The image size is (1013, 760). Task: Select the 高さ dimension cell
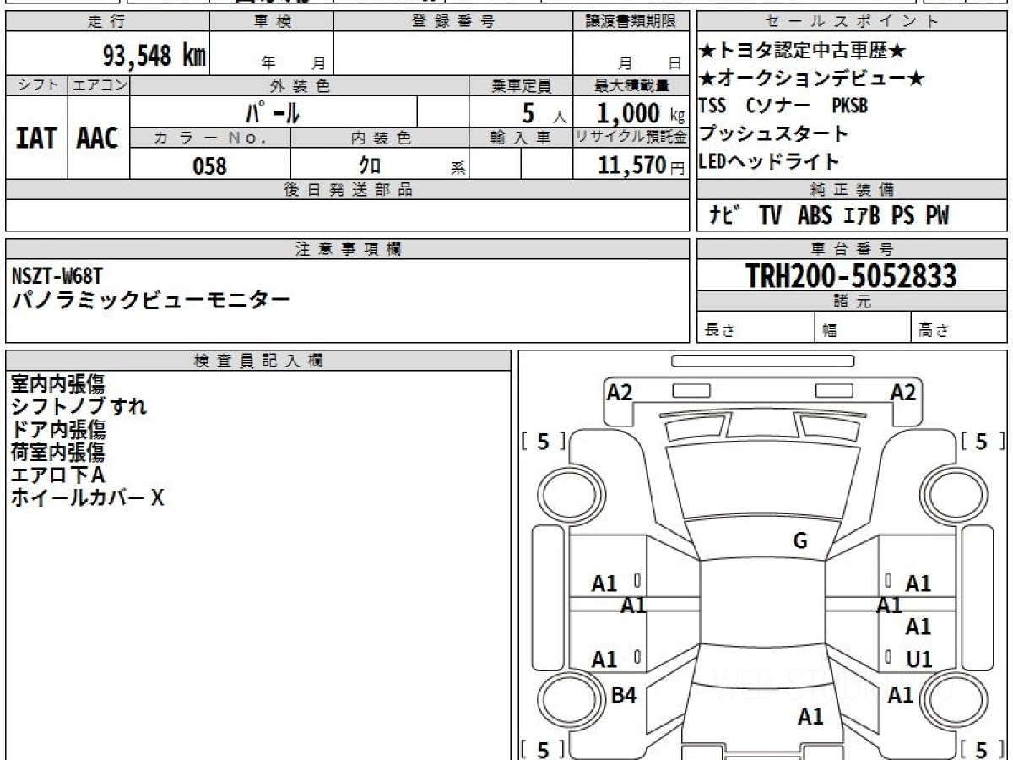959,328
